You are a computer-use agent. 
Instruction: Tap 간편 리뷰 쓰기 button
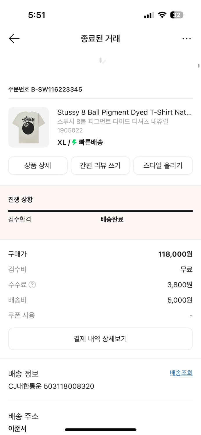pyautogui.click(x=100, y=166)
